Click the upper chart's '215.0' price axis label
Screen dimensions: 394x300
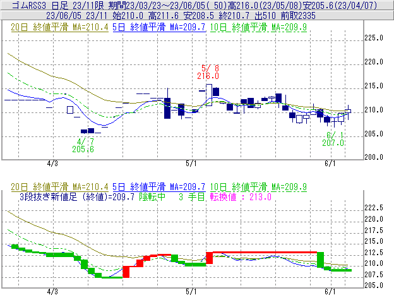click(x=374, y=86)
